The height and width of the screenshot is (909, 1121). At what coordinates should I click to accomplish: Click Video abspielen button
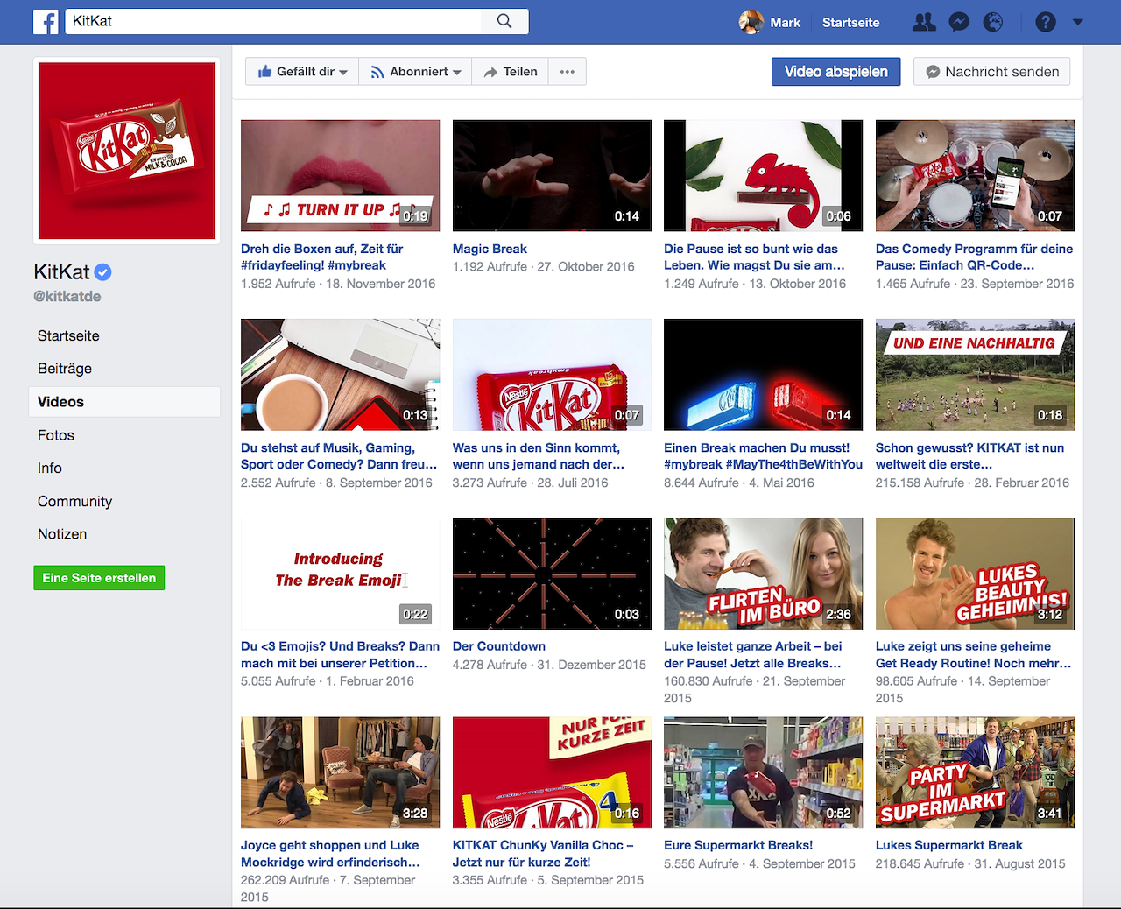coord(836,72)
